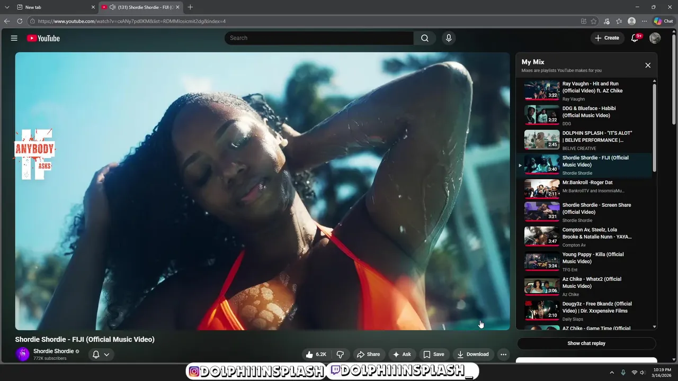678x381 pixels.
Task: Open browser extensions icon
Action: click(606, 21)
